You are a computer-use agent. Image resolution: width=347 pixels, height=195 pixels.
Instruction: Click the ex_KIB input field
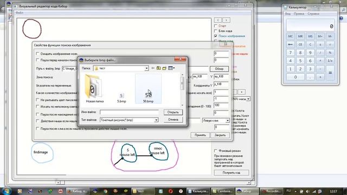click(x=200, y=76)
